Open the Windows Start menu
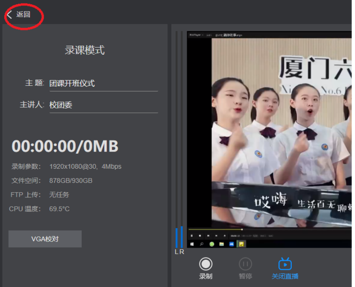Screen dimensions: 355x287 tap(192, 244)
